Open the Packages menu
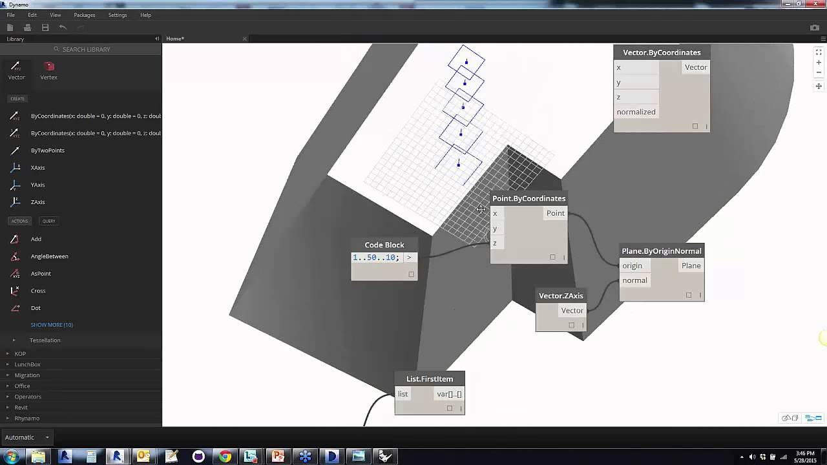 point(84,15)
